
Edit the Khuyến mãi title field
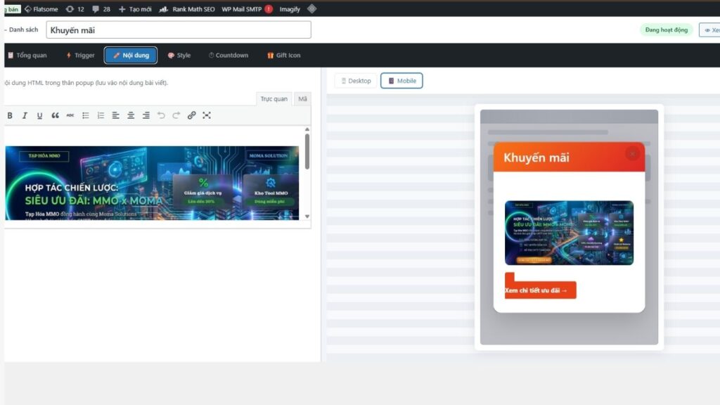[x=179, y=30]
